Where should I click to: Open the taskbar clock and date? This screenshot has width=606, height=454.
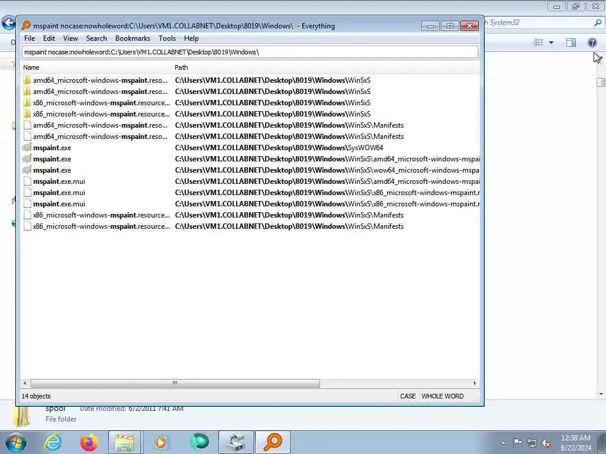[575, 443]
